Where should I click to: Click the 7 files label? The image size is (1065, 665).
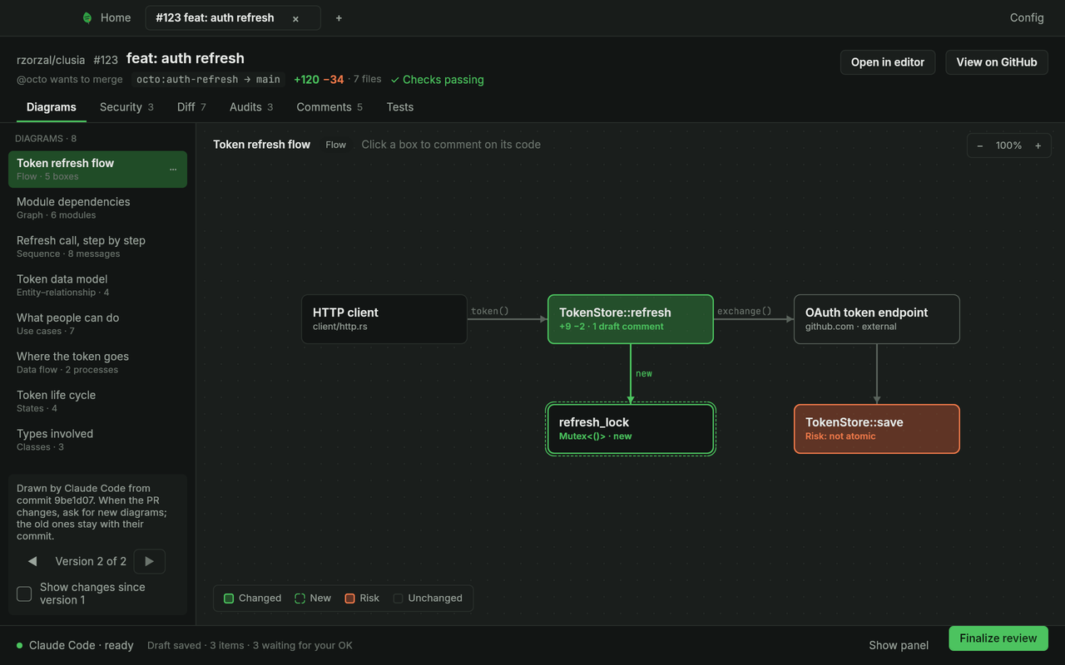367,79
